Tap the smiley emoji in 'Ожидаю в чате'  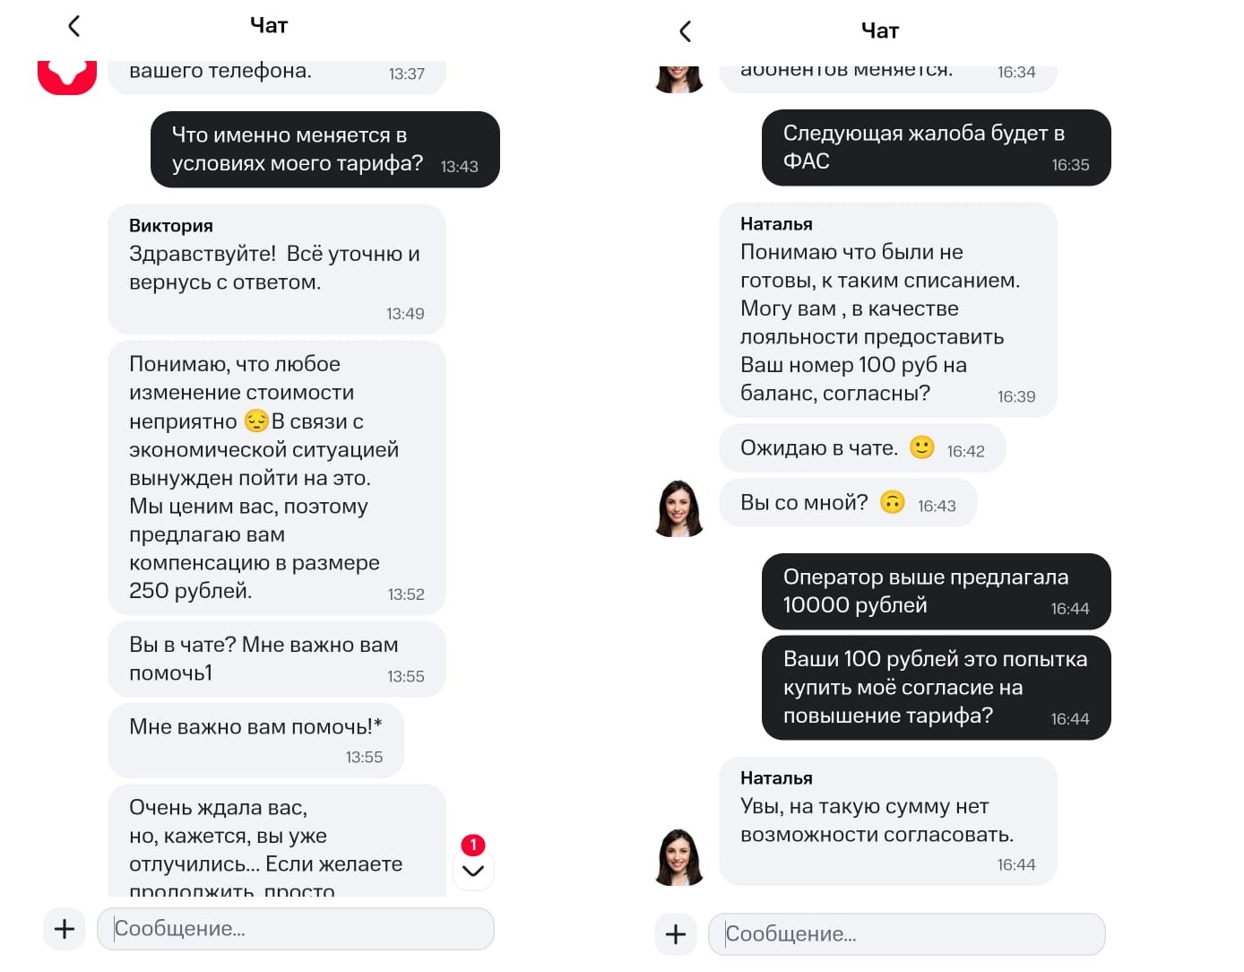tap(921, 447)
